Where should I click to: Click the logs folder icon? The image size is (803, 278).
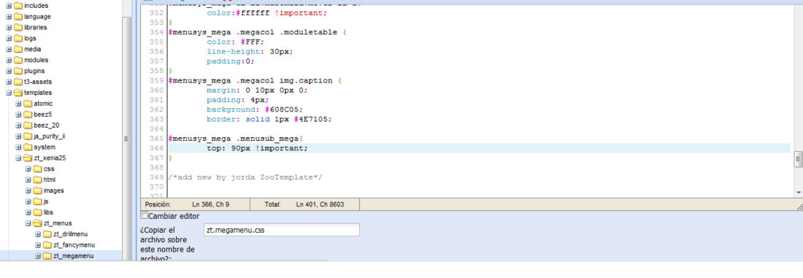(18, 39)
